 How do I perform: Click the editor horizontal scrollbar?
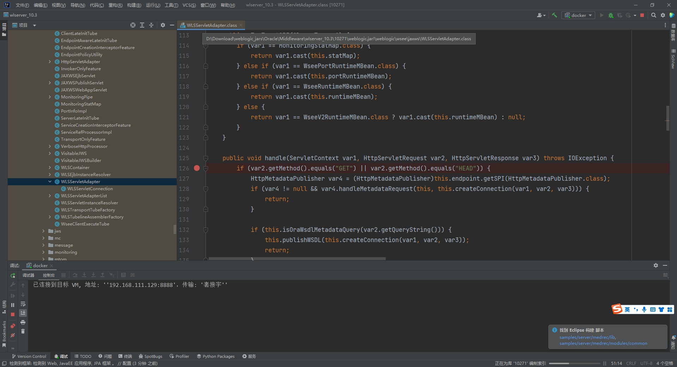pyautogui.click(x=297, y=259)
